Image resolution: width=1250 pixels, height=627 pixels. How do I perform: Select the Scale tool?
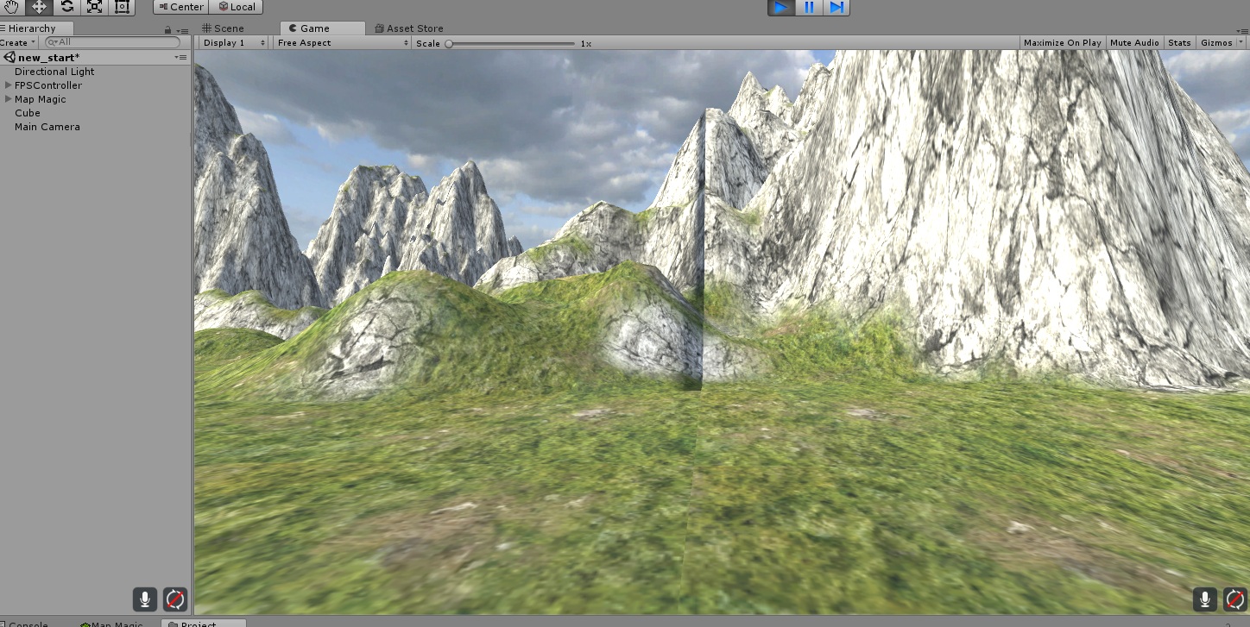click(93, 7)
